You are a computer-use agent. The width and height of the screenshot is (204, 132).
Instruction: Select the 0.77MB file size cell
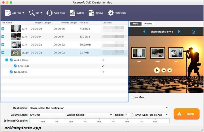pos(84,52)
